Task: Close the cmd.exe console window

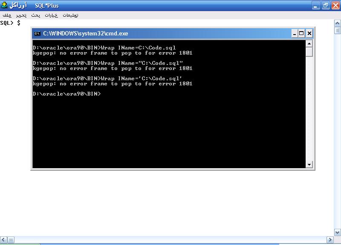Action: point(309,34)
